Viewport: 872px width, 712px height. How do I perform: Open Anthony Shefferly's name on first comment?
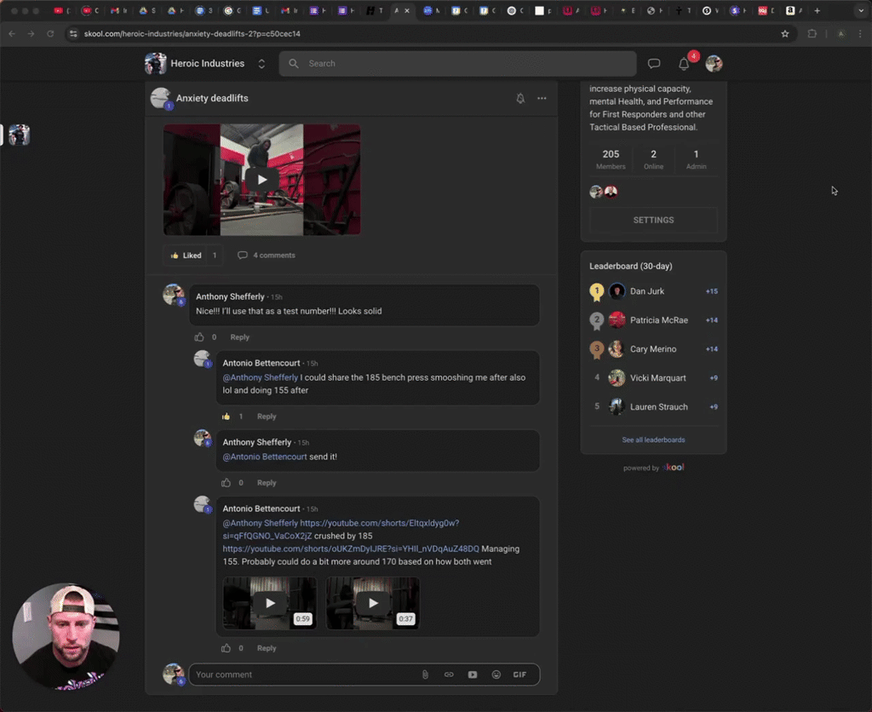230,297
